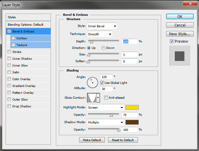The height and width of the screenshot is (151, 199).
Task: Click the angle and altitude light dial
Action: pyautogui.click(x=93, y=82)
